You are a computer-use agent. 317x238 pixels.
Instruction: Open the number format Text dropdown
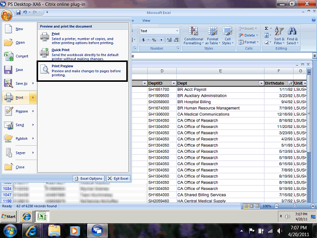point(177,31)
